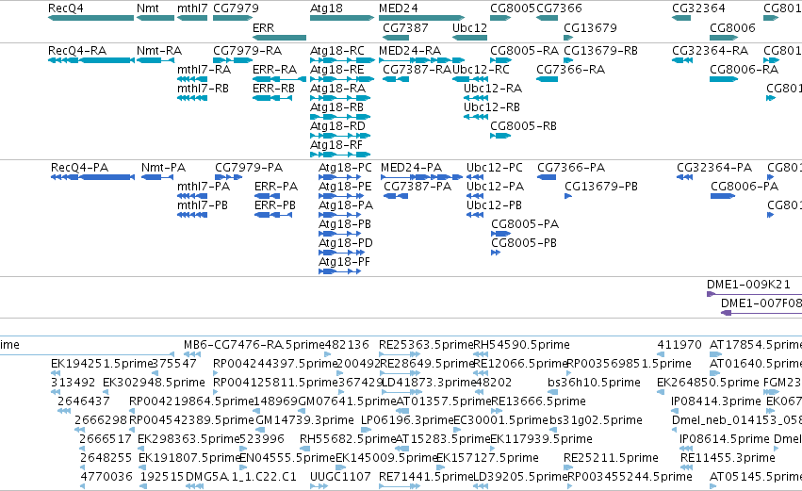The width and height of the screenshot is (802, 491).
Task: Select the CG7366-RA transcript label
Action: (x=571, y=70)
